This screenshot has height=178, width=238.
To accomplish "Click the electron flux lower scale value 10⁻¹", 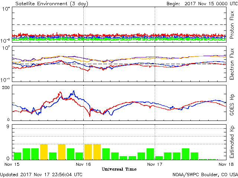I will (5, 80).
